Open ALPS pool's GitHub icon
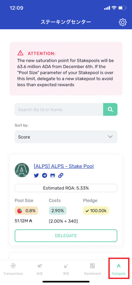 pos(52,176)
